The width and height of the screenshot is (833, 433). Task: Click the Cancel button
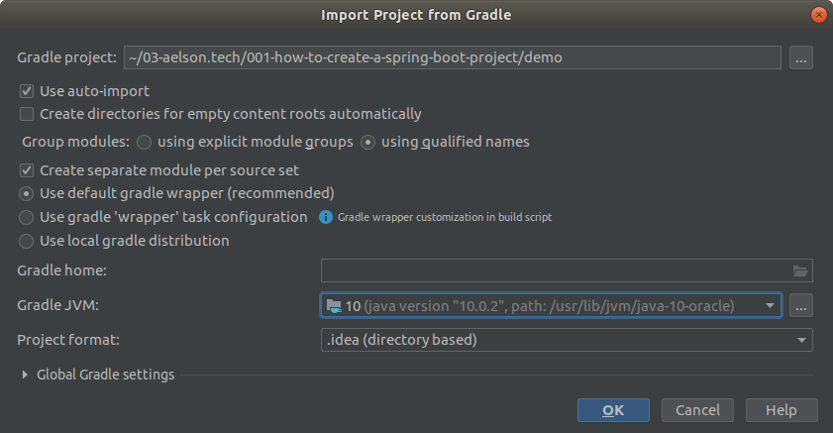697,410
